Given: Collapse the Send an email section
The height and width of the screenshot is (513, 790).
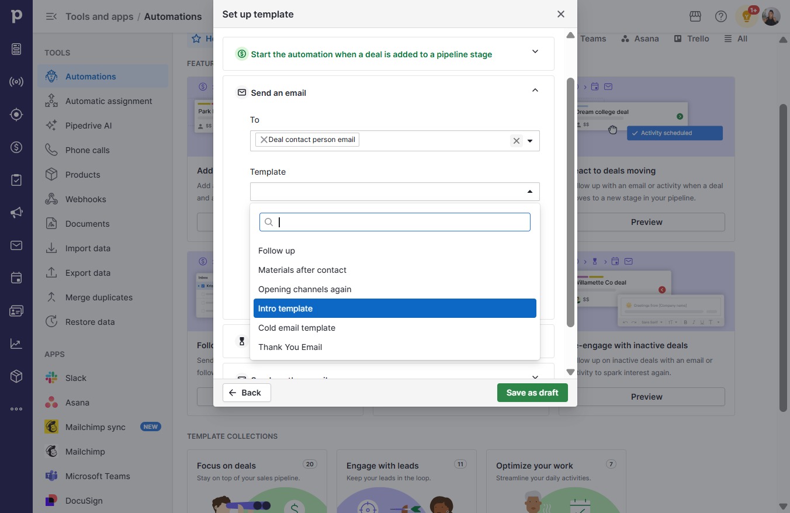Looking at the screenshot, I should [535, 91].
